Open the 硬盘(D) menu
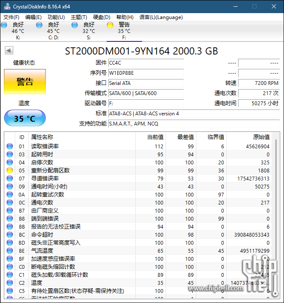The image size is (284, 303). pyautogui.click(x=102, y=17)
